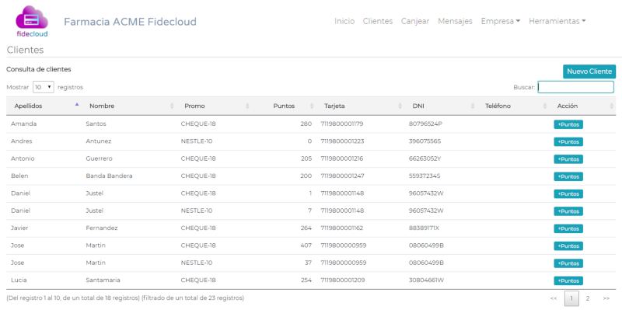Sort table by Puntos column
Screen dimensions: 622x310
tap(284, 106)
